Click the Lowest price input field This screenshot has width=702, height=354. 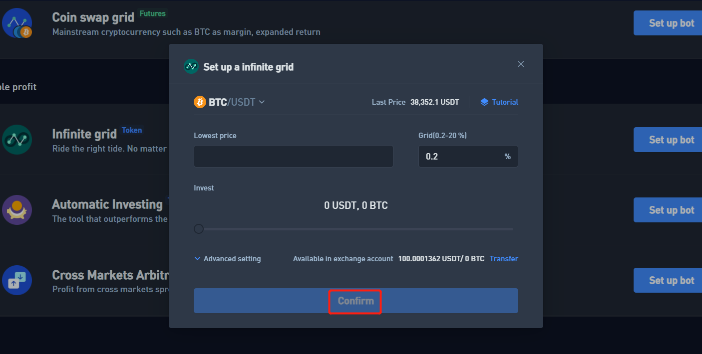pyautogui.click(x=293, y=157)
